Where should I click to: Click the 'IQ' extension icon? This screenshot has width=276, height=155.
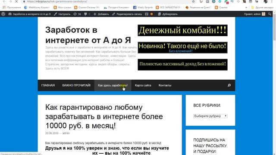pyautogui.click(x=232, y=1)
